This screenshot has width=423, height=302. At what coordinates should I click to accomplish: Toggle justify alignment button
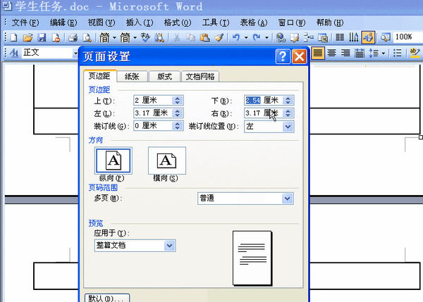[x=318, y=53]
